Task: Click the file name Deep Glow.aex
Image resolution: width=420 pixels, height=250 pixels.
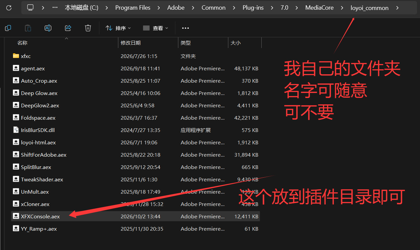Action: coord(39,93)
